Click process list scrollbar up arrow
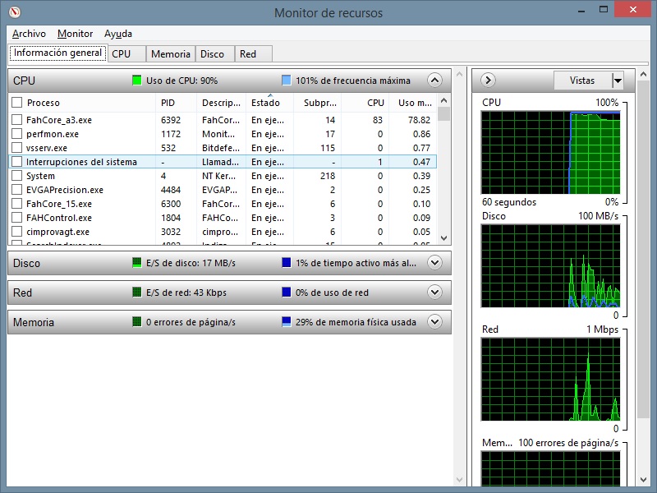 444,100
